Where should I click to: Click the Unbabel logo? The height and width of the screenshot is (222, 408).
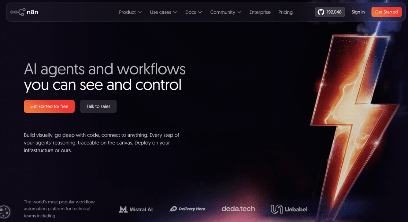pyautogui.click(x=289, y=209)
